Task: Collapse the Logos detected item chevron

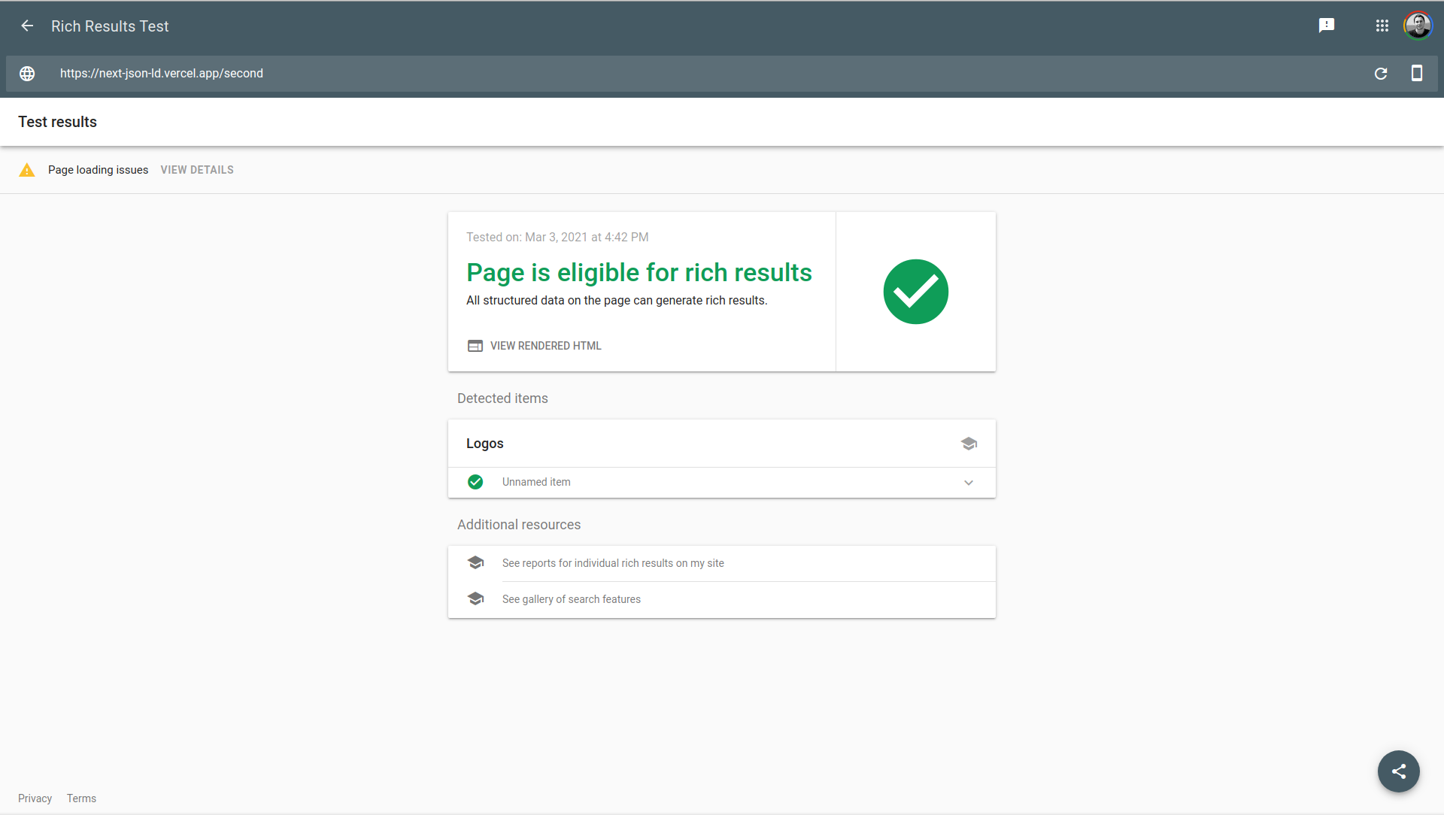Action: (x=968, y=482)
